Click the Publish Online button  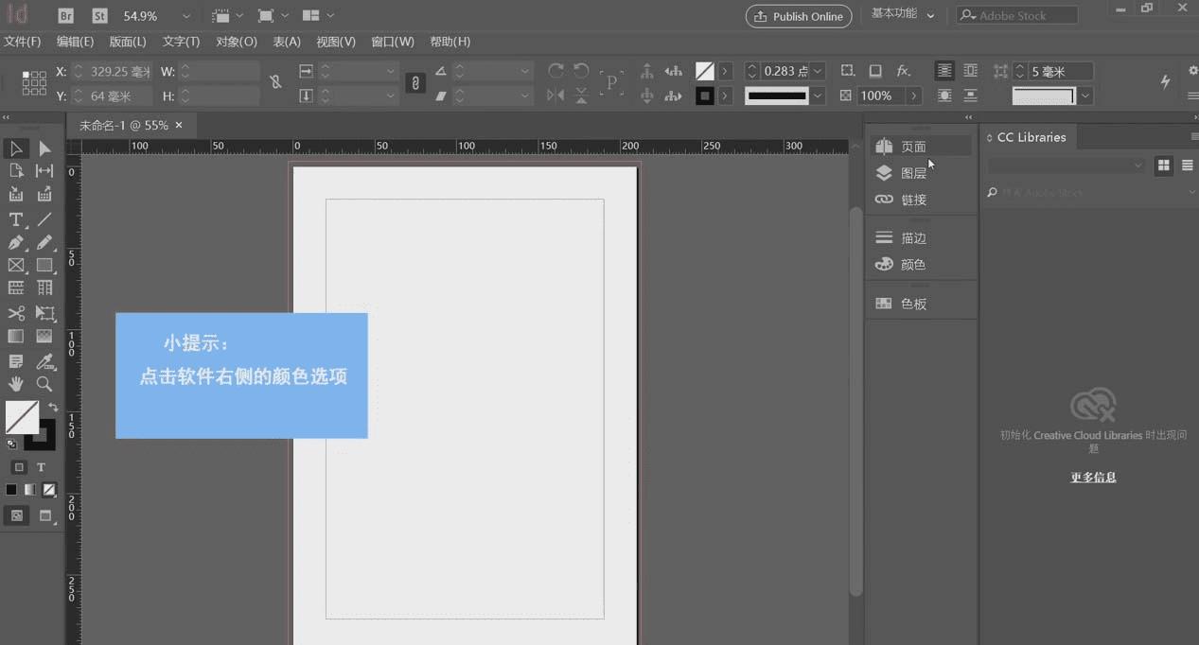pos(799,16)
